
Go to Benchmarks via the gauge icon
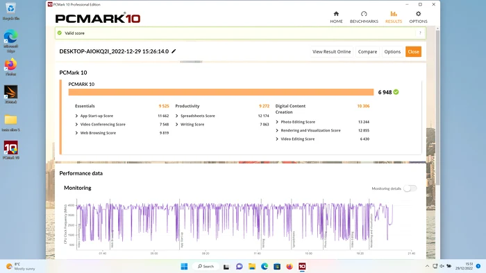[364, 14]
